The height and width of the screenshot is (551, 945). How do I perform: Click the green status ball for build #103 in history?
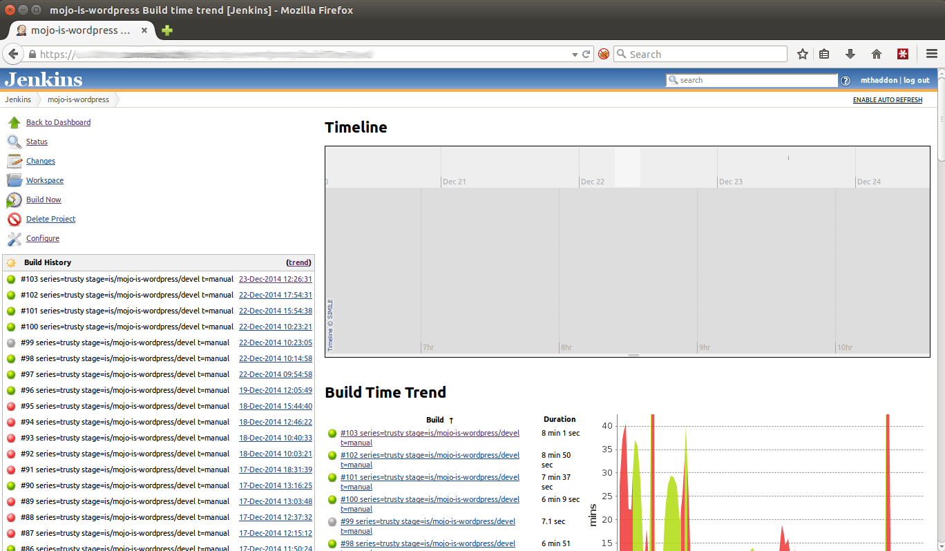11,280
